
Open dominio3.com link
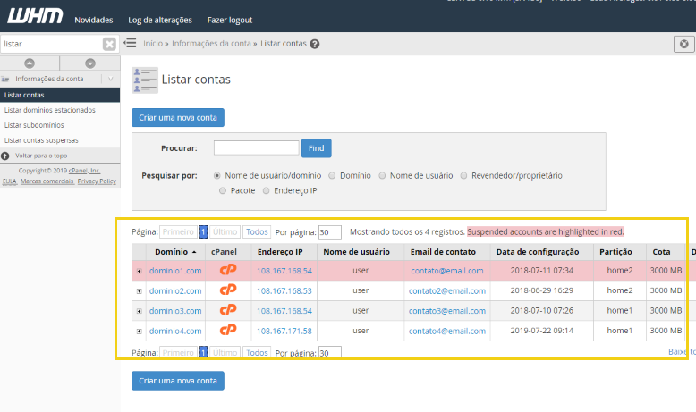(175, 311)
